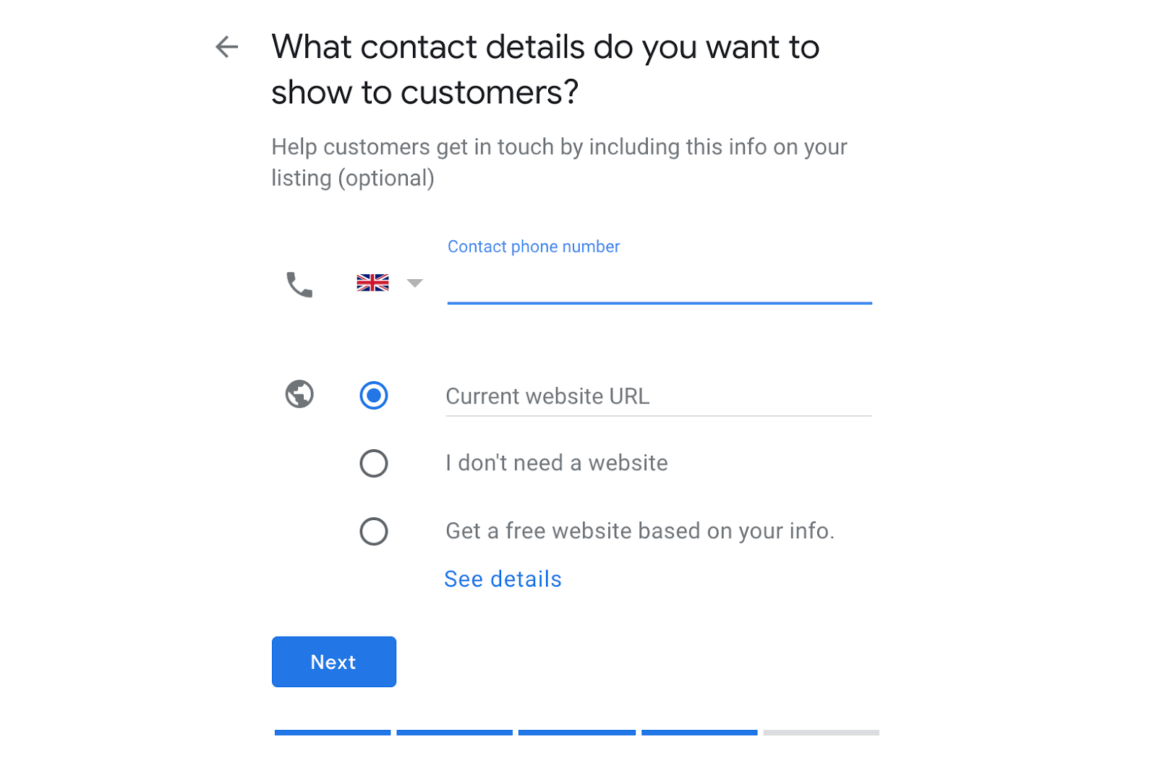Click the UK flag country icon

click(x=372, y=283)
